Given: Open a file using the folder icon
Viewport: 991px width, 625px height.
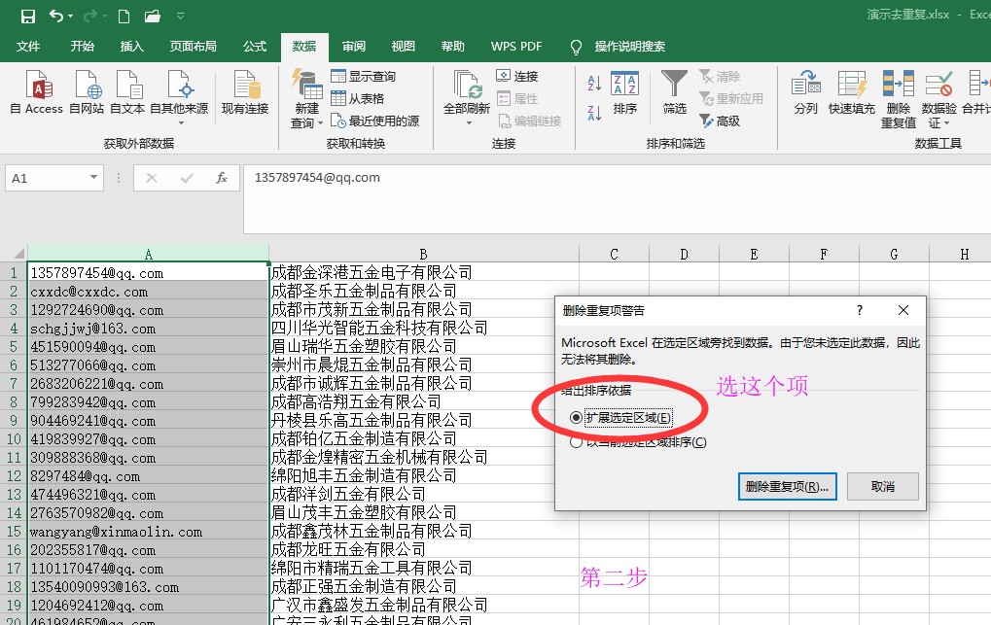Looking at the screenshot, I should (153, 16).
